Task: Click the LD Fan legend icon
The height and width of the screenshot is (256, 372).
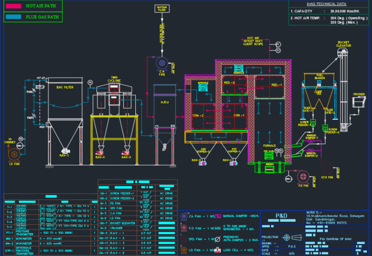Action: click(183, 250)
